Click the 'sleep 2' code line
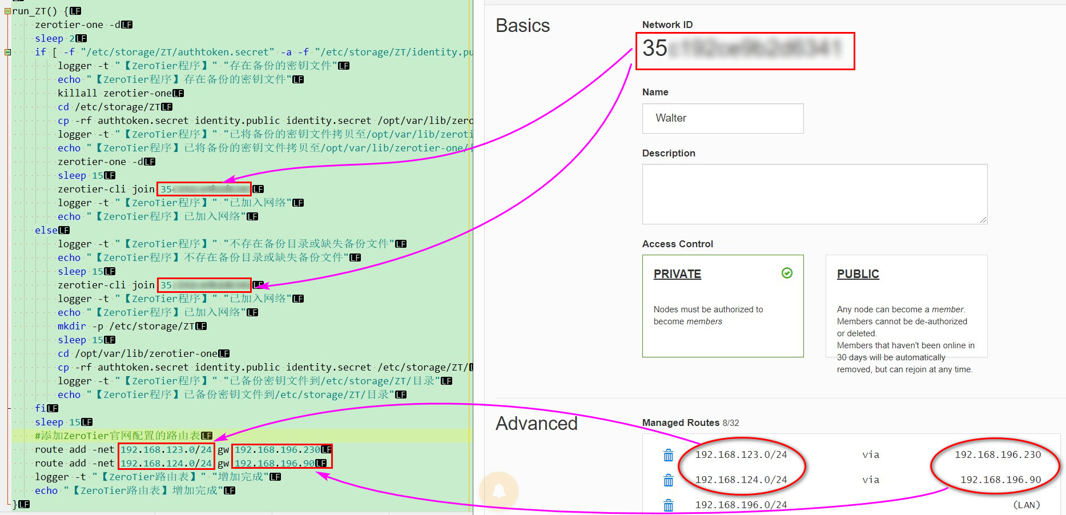 tap(55, 38)
